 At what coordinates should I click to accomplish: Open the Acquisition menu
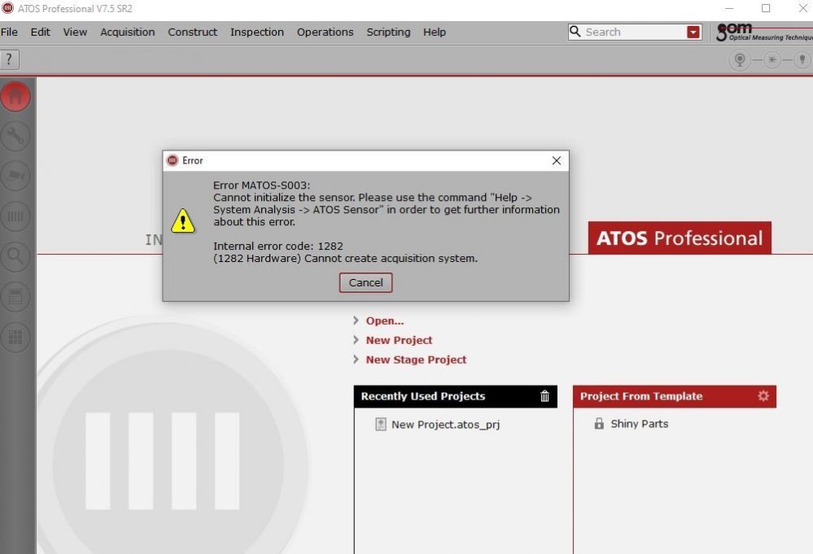[127, 33]
